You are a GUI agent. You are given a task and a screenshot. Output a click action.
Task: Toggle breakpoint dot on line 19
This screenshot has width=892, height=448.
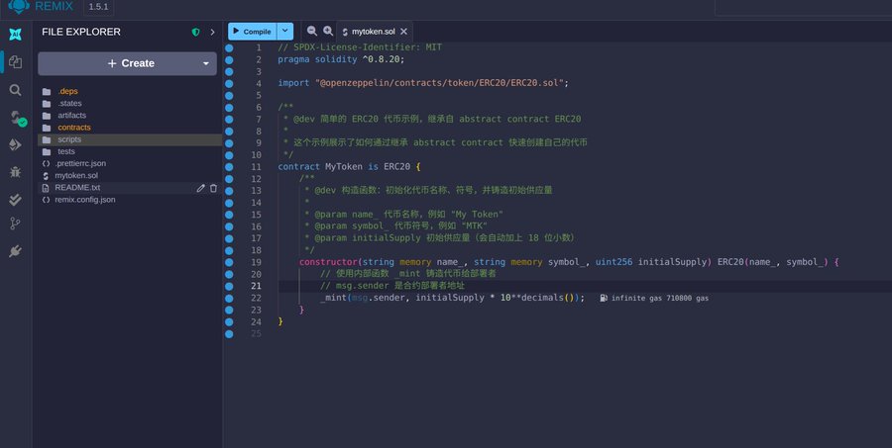click(229, 262)
